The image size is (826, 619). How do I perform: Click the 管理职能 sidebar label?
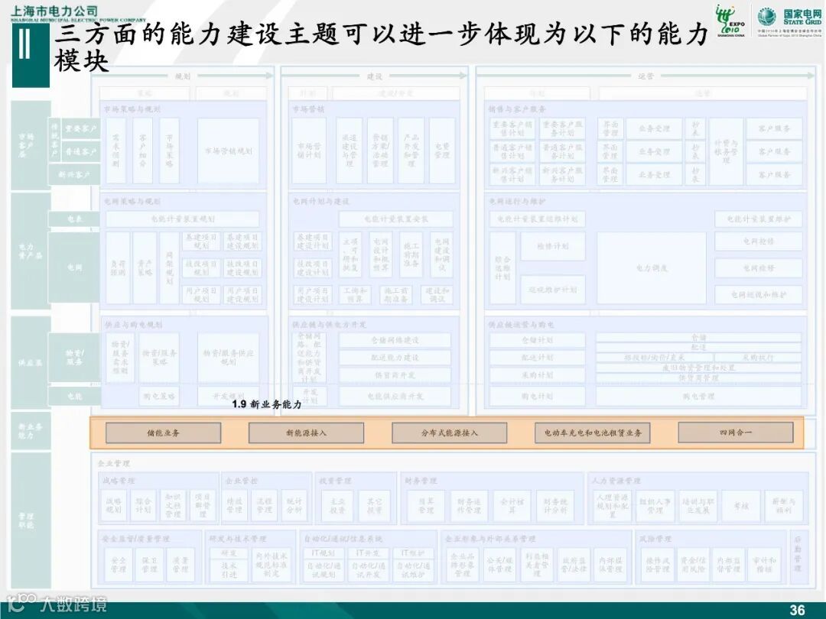click(27, 520)
